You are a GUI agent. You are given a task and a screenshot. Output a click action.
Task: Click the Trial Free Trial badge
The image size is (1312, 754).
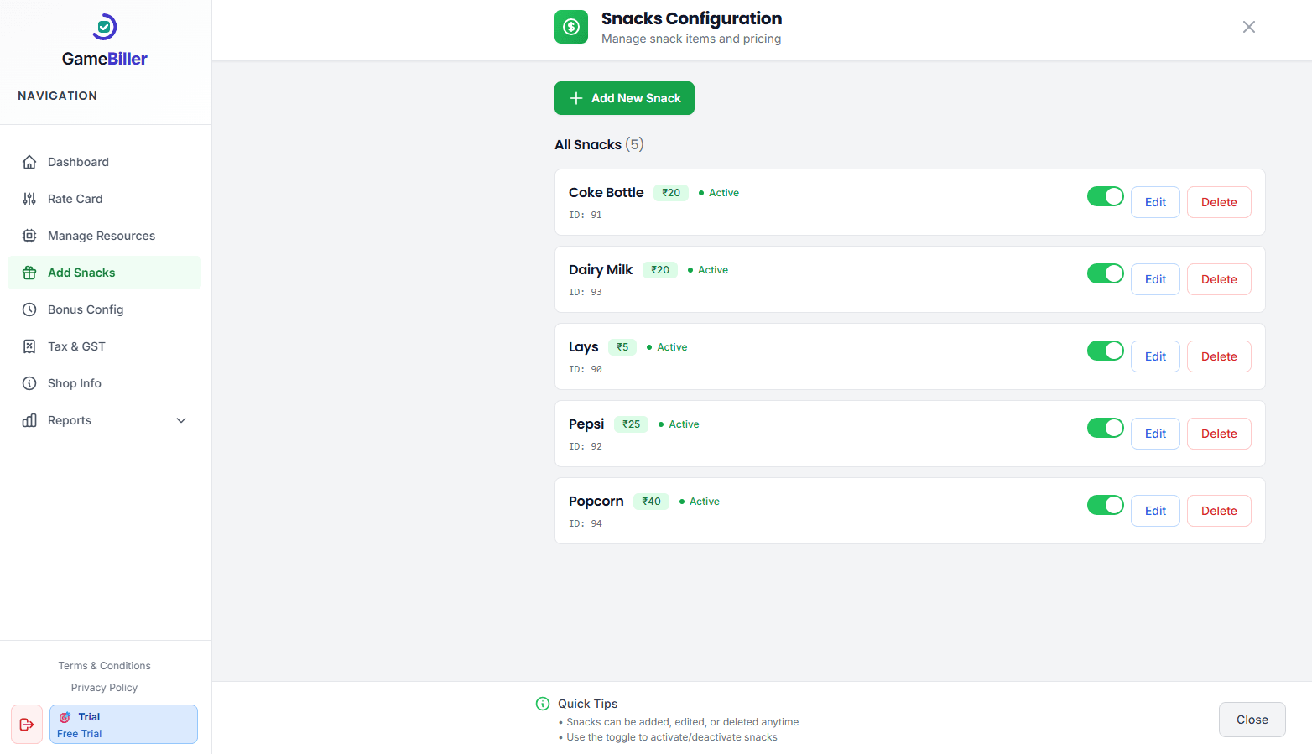click(x=122, y=724)
